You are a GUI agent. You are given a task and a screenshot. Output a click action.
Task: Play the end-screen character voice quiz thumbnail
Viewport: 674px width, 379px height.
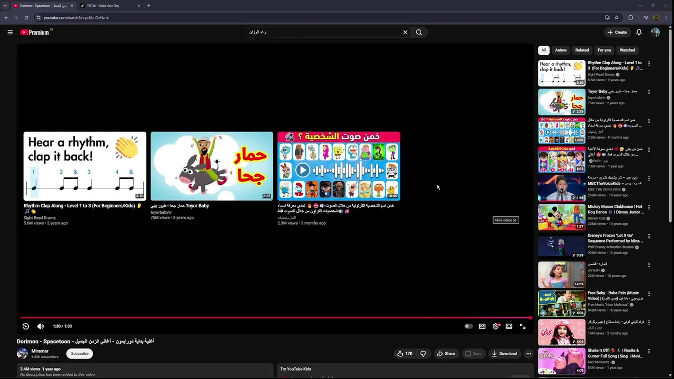coord(339,166)
